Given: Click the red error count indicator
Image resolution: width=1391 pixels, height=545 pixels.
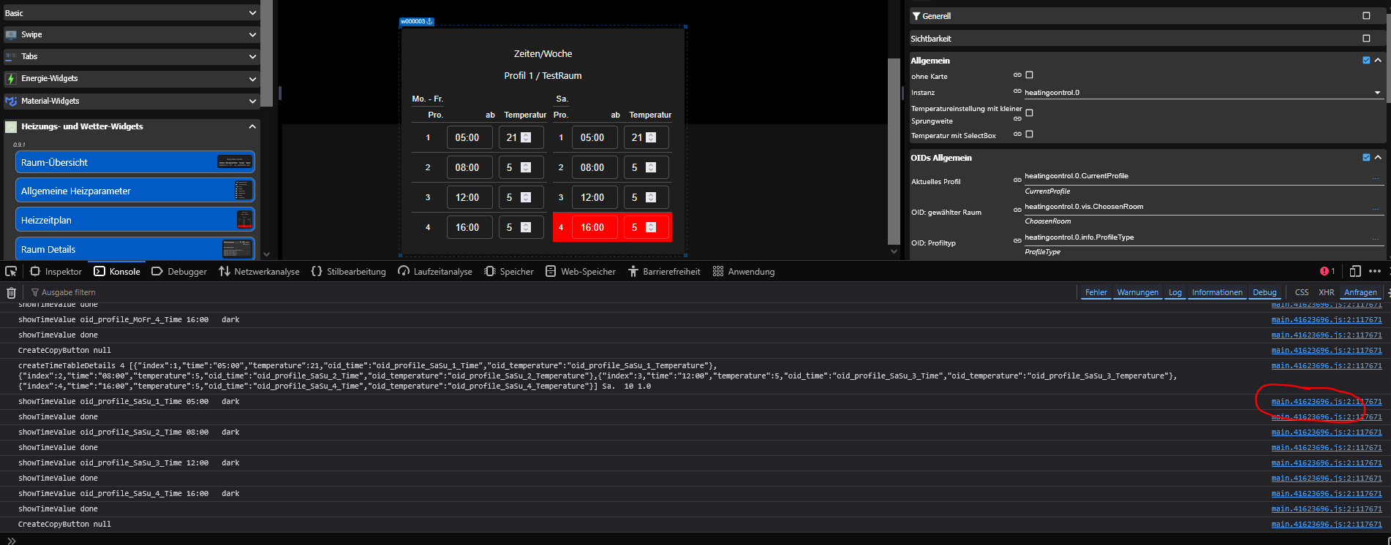Looking at the screenshot, I should click(1327, 271).
